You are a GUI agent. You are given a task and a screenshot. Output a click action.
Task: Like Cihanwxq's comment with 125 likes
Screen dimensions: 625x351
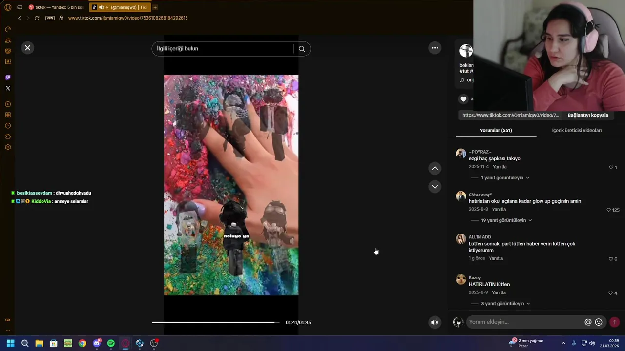pos(608,210)
